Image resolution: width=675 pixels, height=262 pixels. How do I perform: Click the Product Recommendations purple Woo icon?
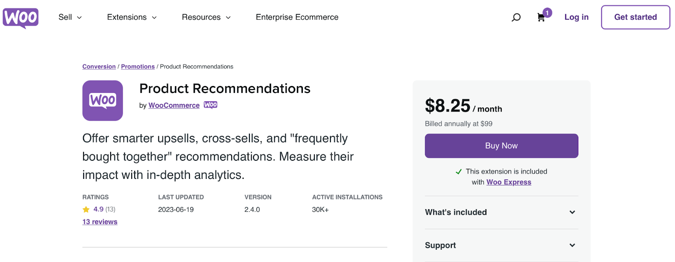coord(103,100)
